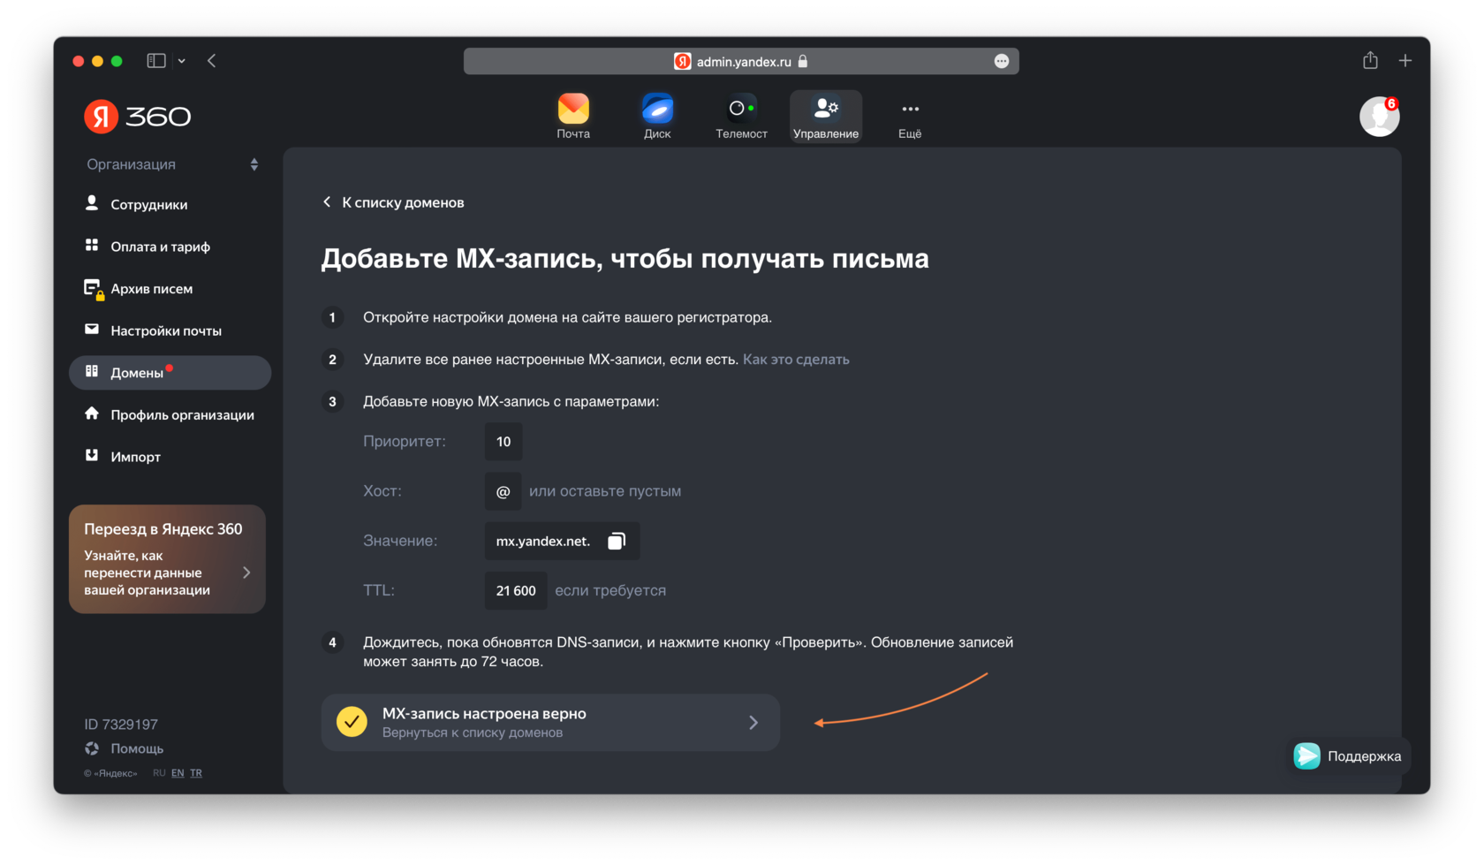The height and width of the screenshot is (865, 1484).
Task: Go back with the browser back arrow
Action: click(x=211, y=61)
